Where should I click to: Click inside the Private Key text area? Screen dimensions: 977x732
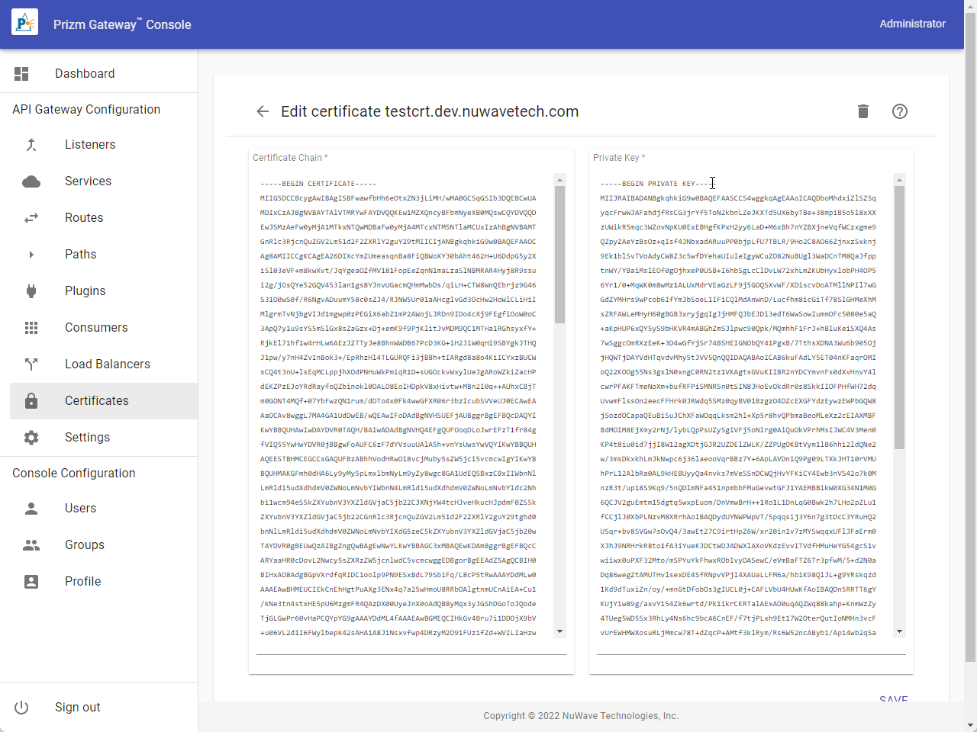point(744,404)
